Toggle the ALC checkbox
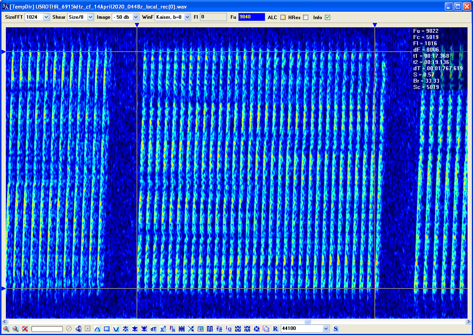The height and width of the screenshot is (335, 473). point(283,17)
